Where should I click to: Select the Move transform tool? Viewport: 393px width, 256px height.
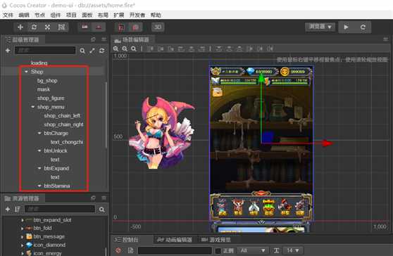coord(20,27)
